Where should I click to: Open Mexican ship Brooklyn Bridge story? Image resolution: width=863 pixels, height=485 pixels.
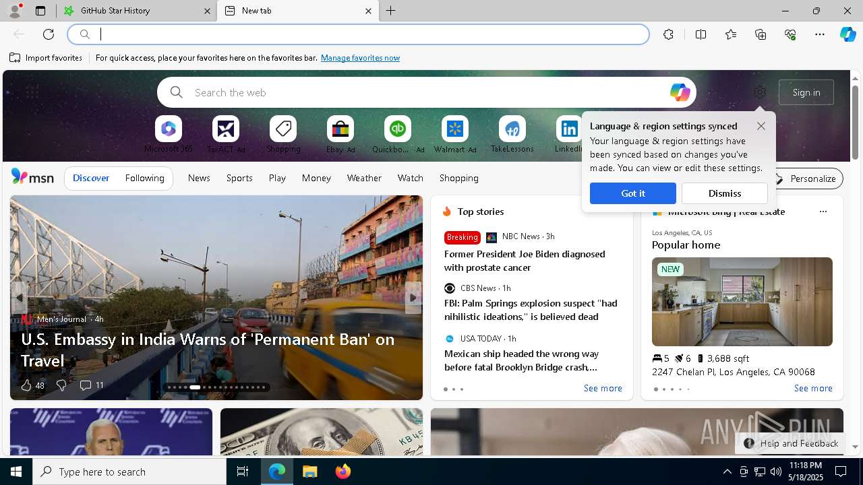click(x=521, y=360)
